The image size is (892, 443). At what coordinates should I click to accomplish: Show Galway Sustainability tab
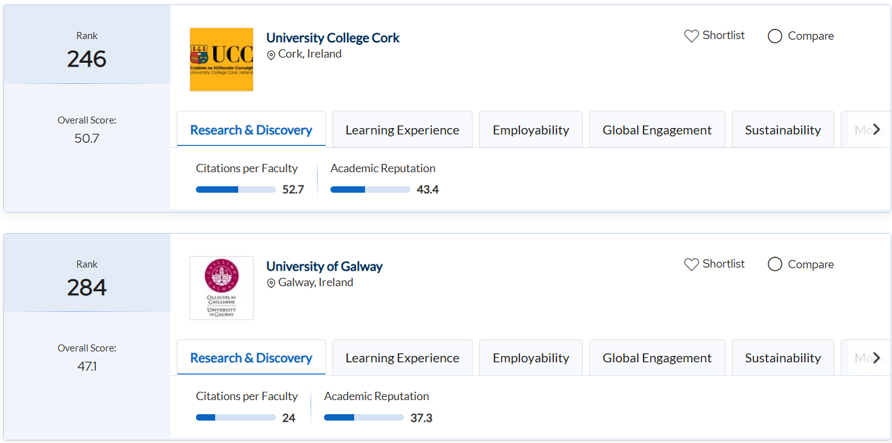[783, 358]
